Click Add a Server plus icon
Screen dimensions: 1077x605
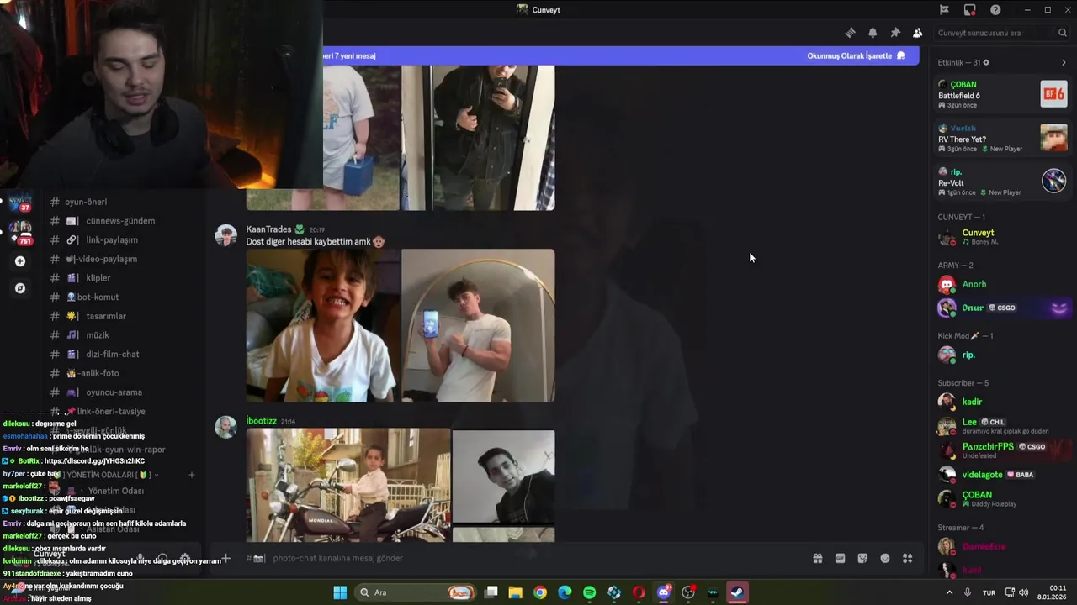pos(20,261)
